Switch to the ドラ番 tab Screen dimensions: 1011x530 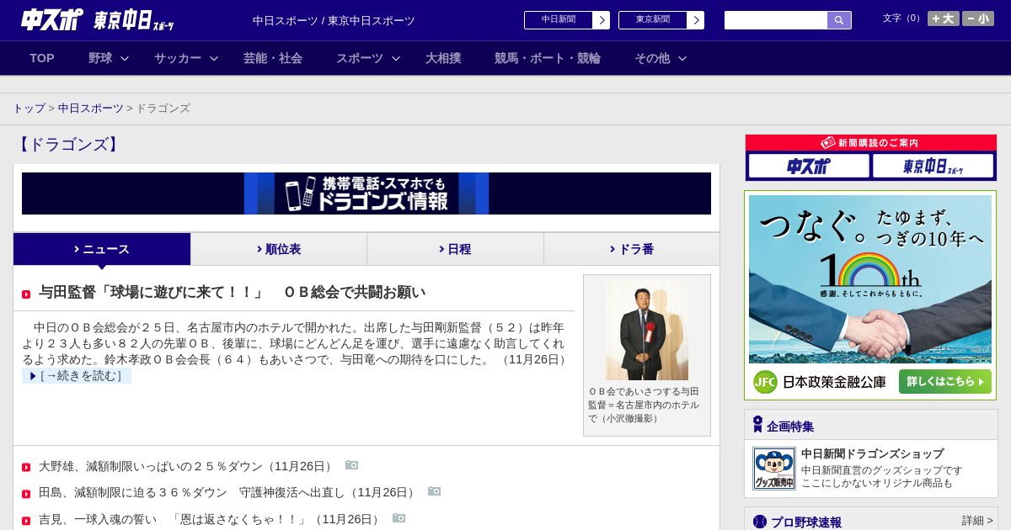point(632,249)
